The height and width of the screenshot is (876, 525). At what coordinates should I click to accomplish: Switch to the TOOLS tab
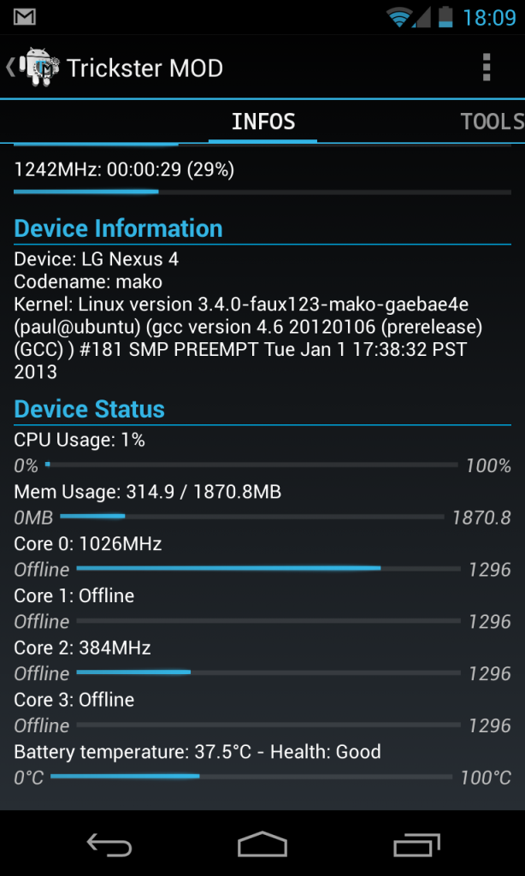pos(492,122)
